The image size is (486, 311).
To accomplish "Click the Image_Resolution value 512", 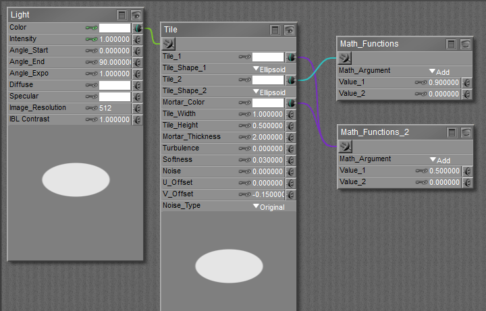I will point(105,109).
